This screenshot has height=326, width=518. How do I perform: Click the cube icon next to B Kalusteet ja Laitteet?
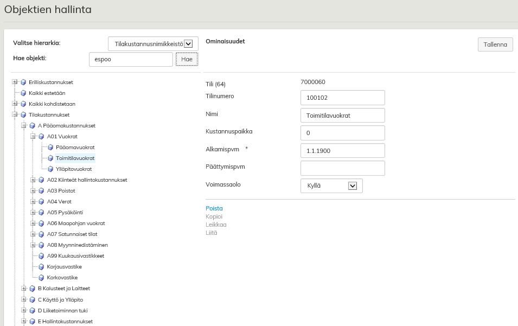coord(33,289)
